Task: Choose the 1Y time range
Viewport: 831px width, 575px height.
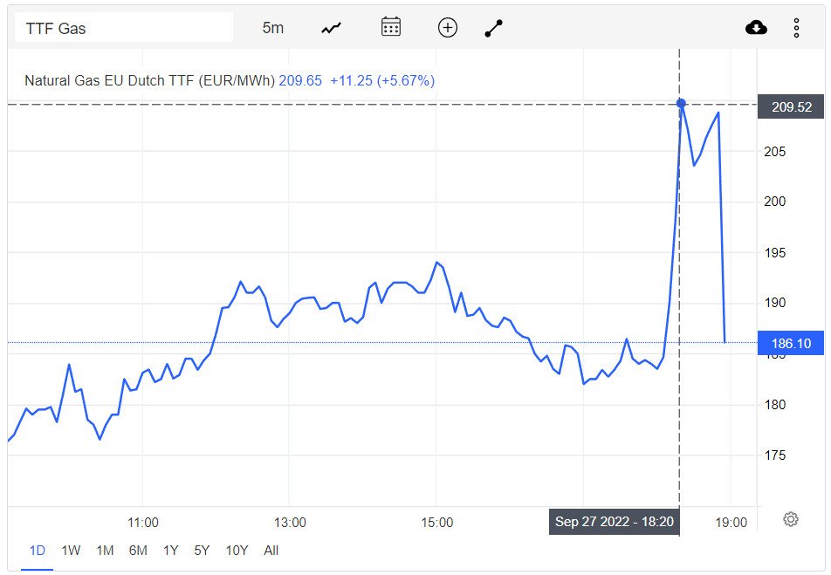Action: point(170,551)
